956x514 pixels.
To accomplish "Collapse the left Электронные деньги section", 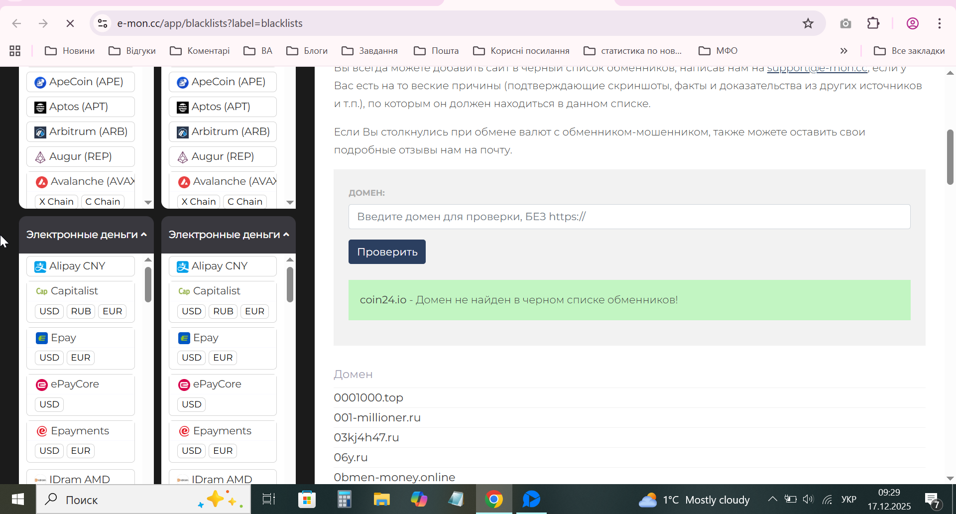I will [86, 235].
